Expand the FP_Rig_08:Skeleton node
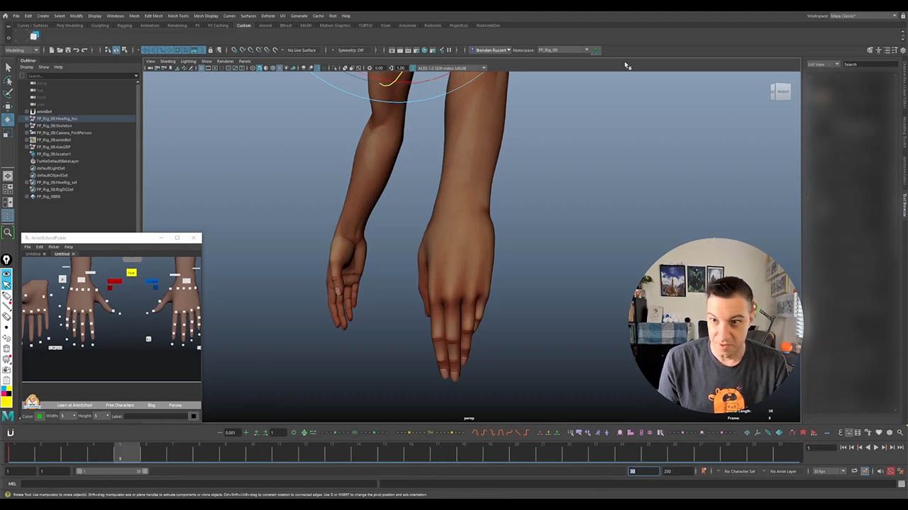 coord(27,125)
